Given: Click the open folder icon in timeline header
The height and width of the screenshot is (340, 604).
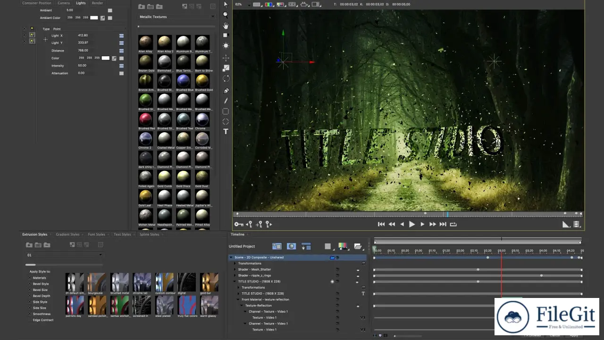Looking at the screenshot, I should pos(358,246).
